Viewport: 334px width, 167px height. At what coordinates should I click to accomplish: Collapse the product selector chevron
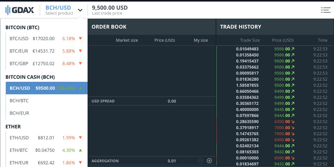(x=80, y=10)
